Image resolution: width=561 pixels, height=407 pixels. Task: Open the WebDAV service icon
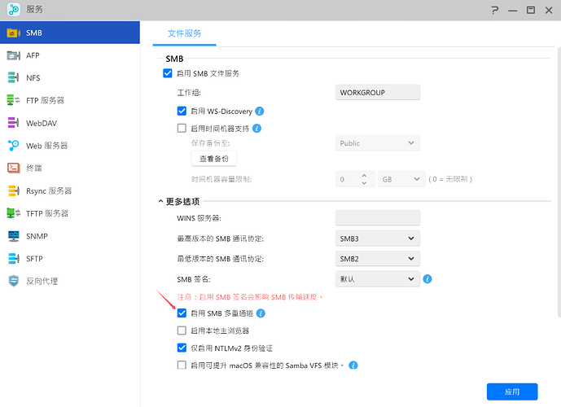pyautogui.click(x=13, y=123)
